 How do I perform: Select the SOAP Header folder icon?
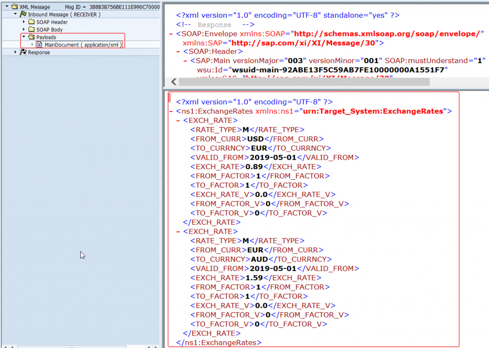pyautogui.click(x=32, y=22)
